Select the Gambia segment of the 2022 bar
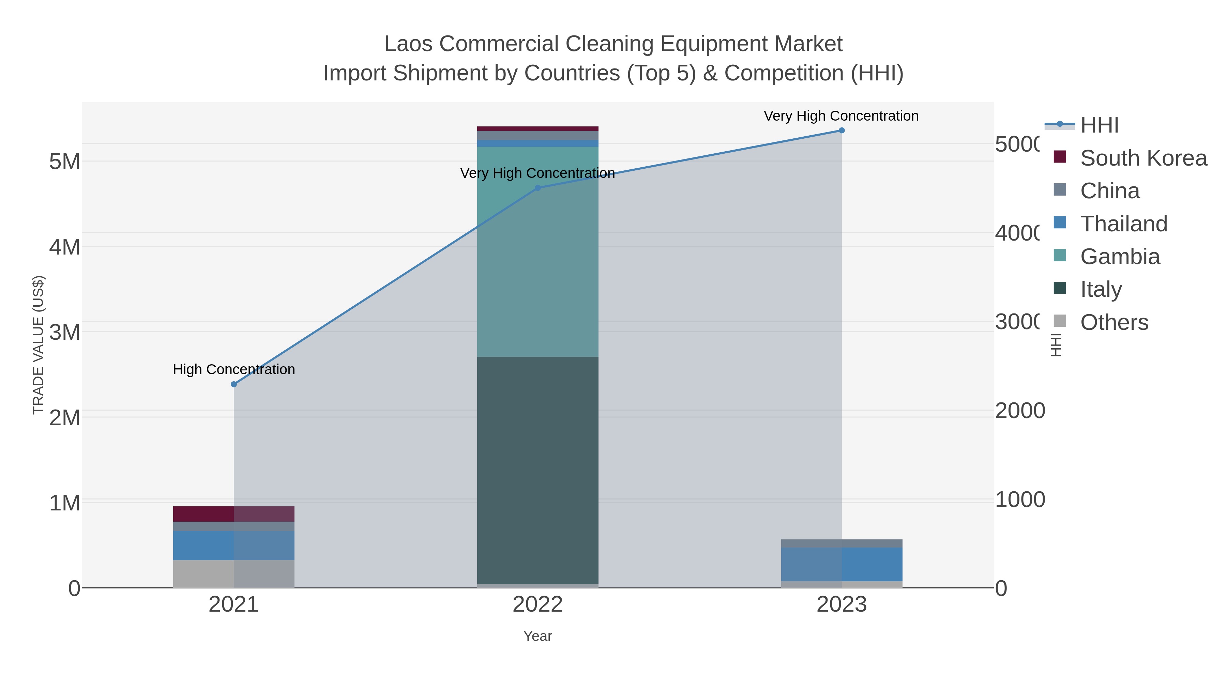 pyautogui.click(x=538, y=252)
